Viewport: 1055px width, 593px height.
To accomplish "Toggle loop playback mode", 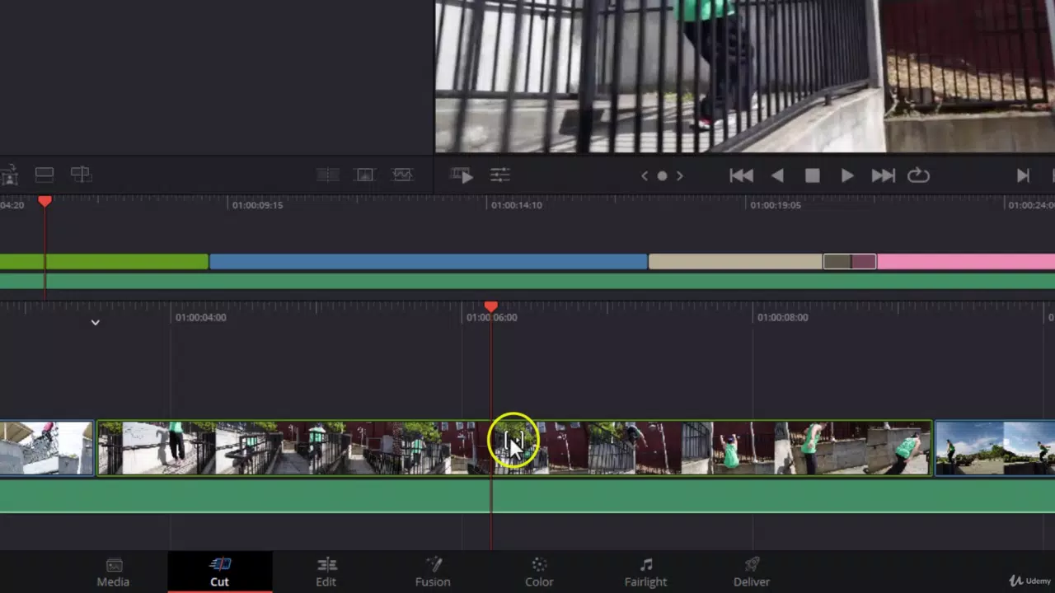I will click(918, 175).
